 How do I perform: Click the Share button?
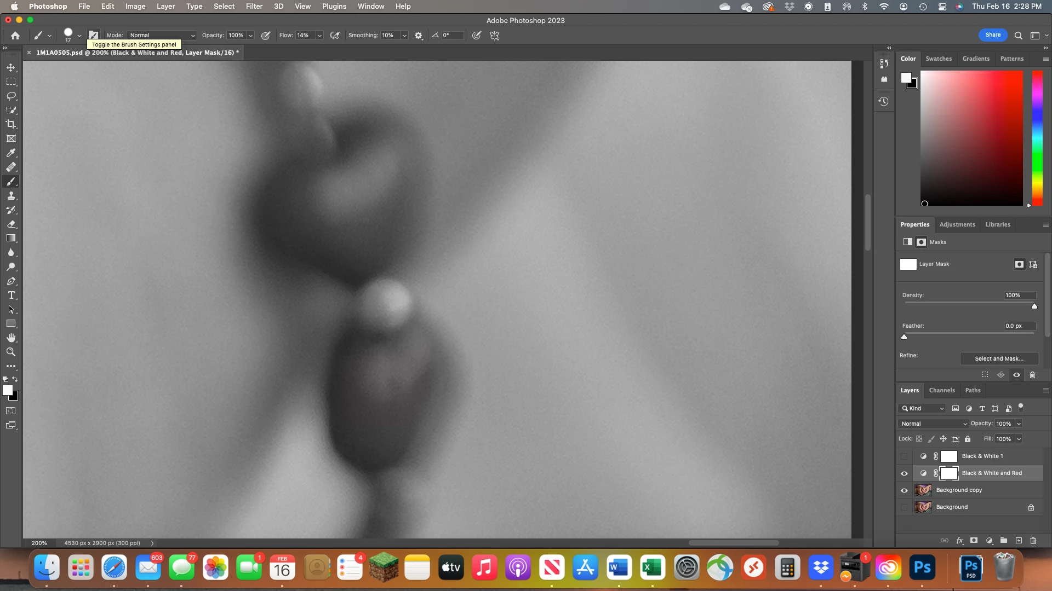[993, 35]
